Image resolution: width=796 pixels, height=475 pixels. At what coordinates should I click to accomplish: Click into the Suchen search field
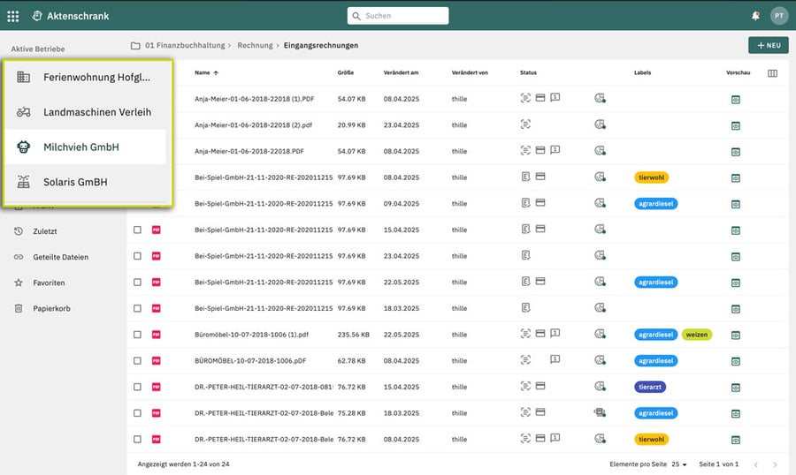pos(398,16)
